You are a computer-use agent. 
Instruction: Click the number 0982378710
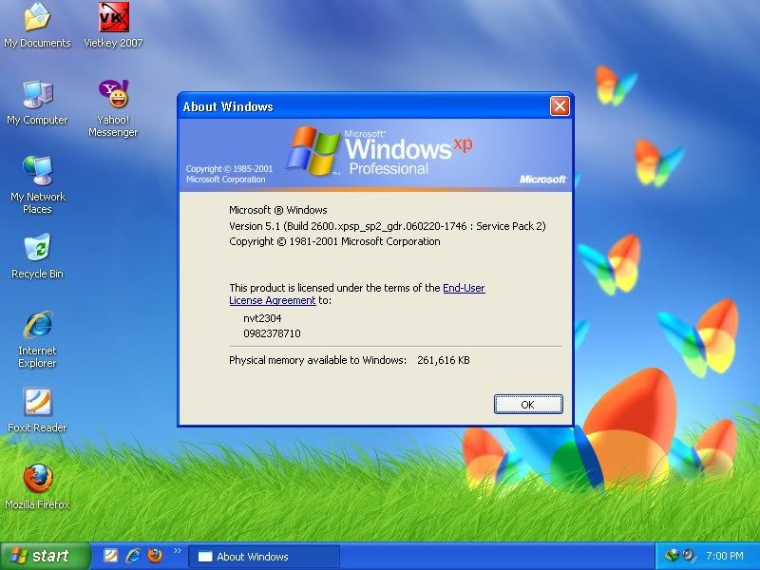click(272, 333)
